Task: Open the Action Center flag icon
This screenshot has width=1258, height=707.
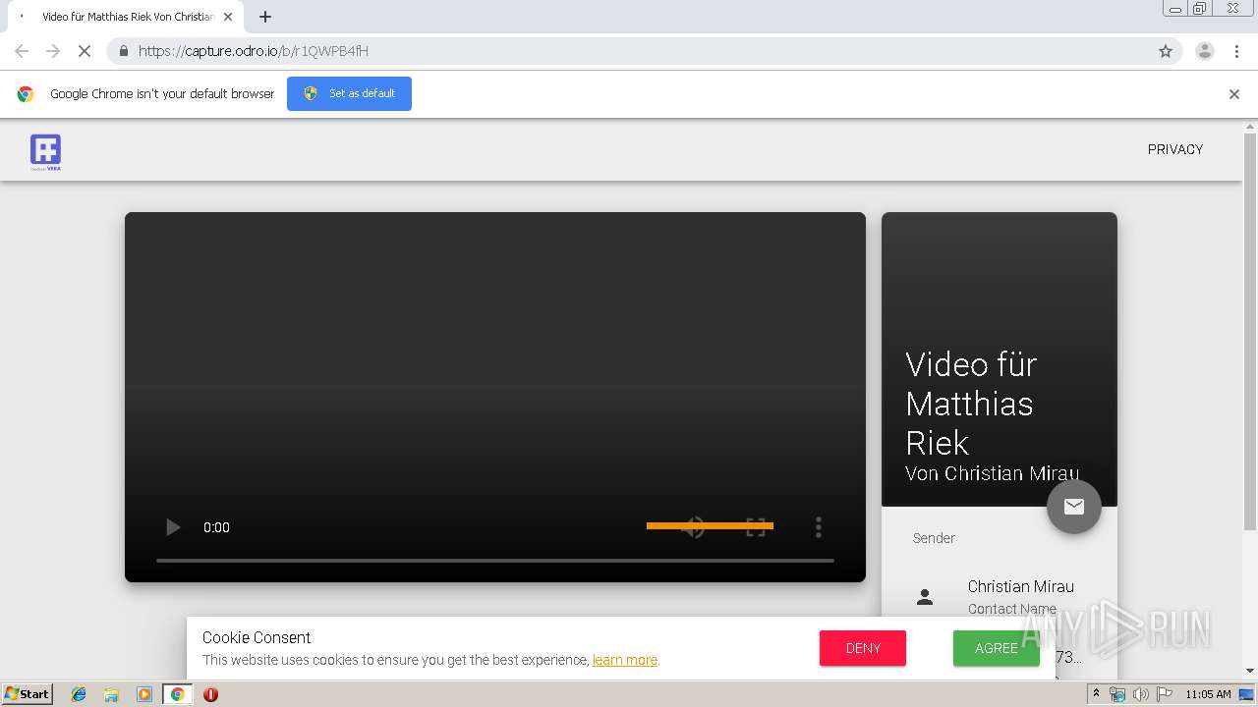Action: click(1163, 694)
